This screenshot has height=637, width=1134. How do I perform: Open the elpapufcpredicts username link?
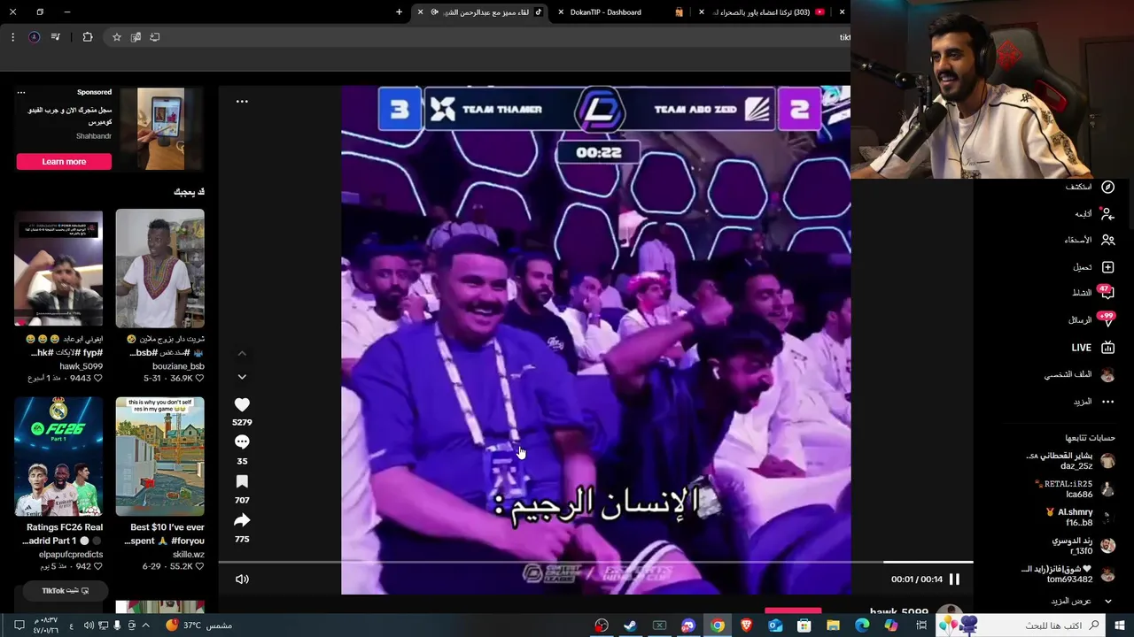coord(71,555)
